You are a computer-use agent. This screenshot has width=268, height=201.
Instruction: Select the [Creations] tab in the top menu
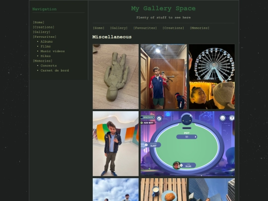click(173, 28)
